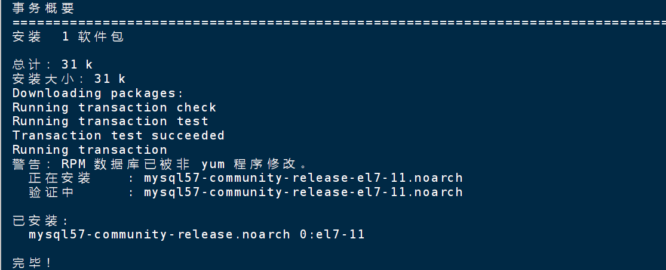Click the terminal's left window border

[x=1, y=135]
